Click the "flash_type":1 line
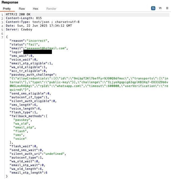This screenshot has height=179, width=171. click(x=24, y=112)
